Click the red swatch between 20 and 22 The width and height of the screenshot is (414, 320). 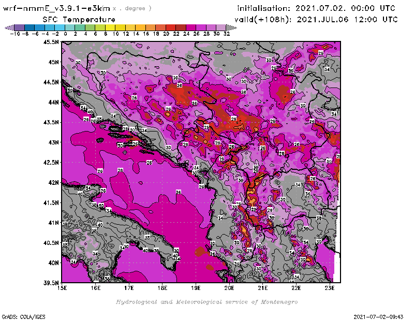tap(171, 27)
